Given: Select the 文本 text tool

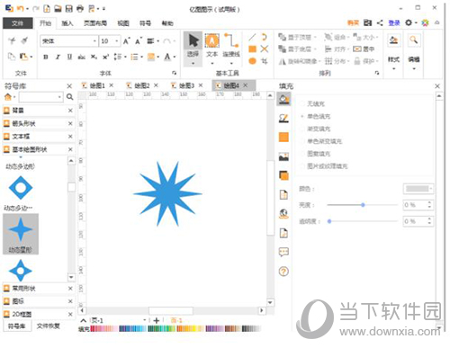Looking at the screenshot, I should point(211,49).
